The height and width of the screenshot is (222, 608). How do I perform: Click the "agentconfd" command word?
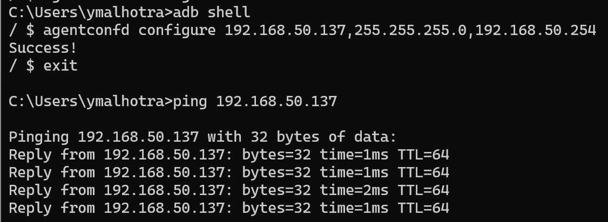coord(86,30)
